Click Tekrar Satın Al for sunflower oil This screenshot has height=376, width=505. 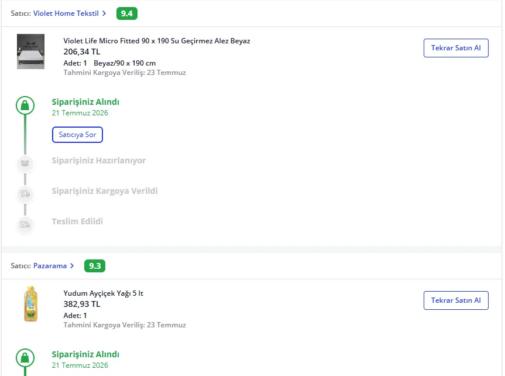point(456,300)
